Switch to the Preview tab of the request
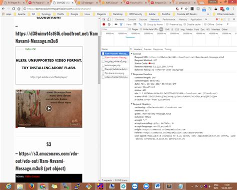 [x=147, y=49]
